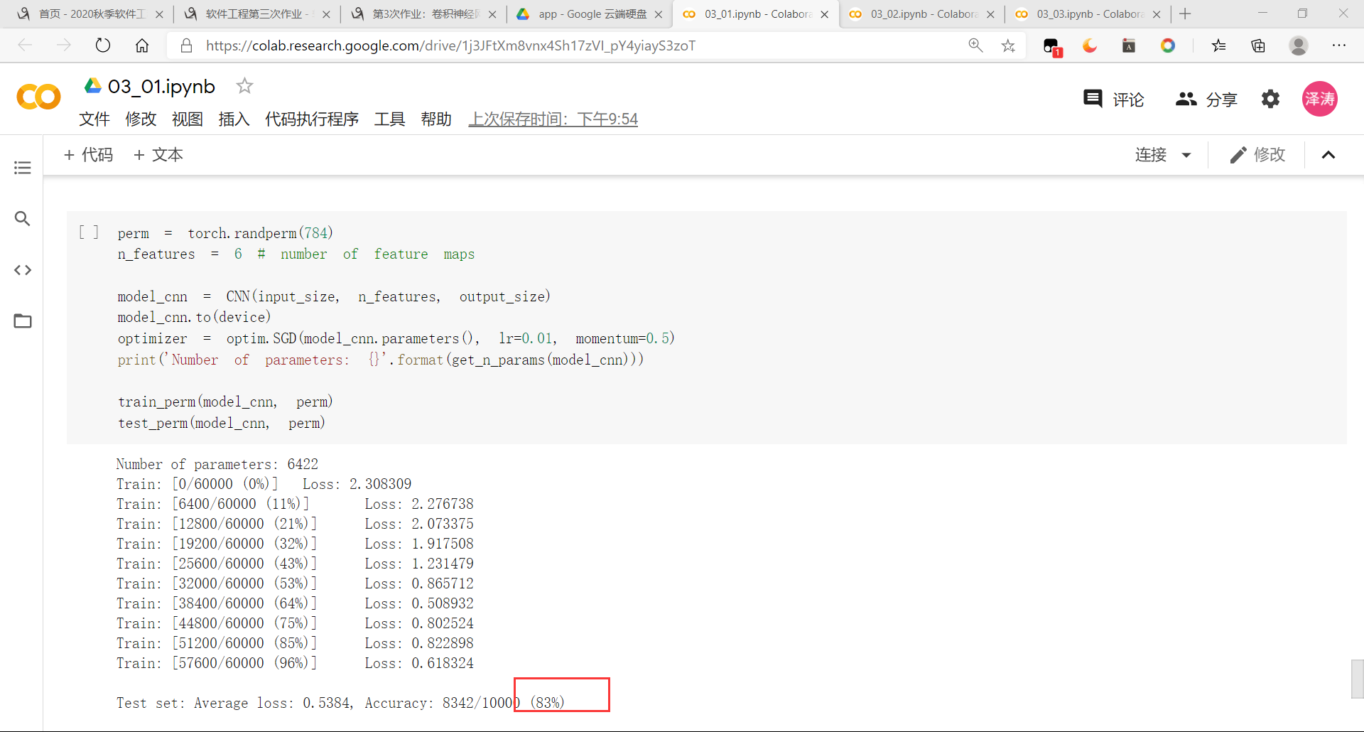Open the 评论 comments panel

click(x=1113, y=99)
